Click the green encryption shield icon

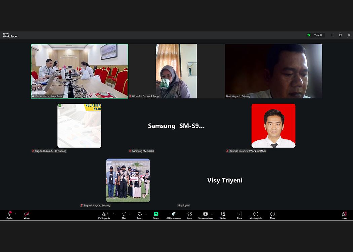pyautogui.click(x=309, y=35)
